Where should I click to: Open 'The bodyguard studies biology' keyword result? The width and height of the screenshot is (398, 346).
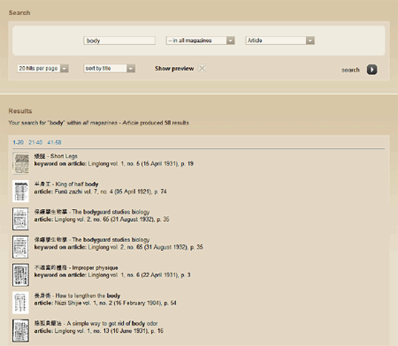pyautogui.click(x=92, y=240)
